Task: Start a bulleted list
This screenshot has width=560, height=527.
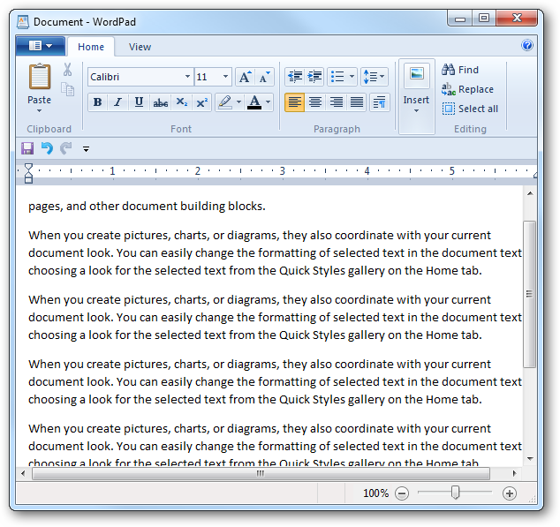Action: [337, 77]
